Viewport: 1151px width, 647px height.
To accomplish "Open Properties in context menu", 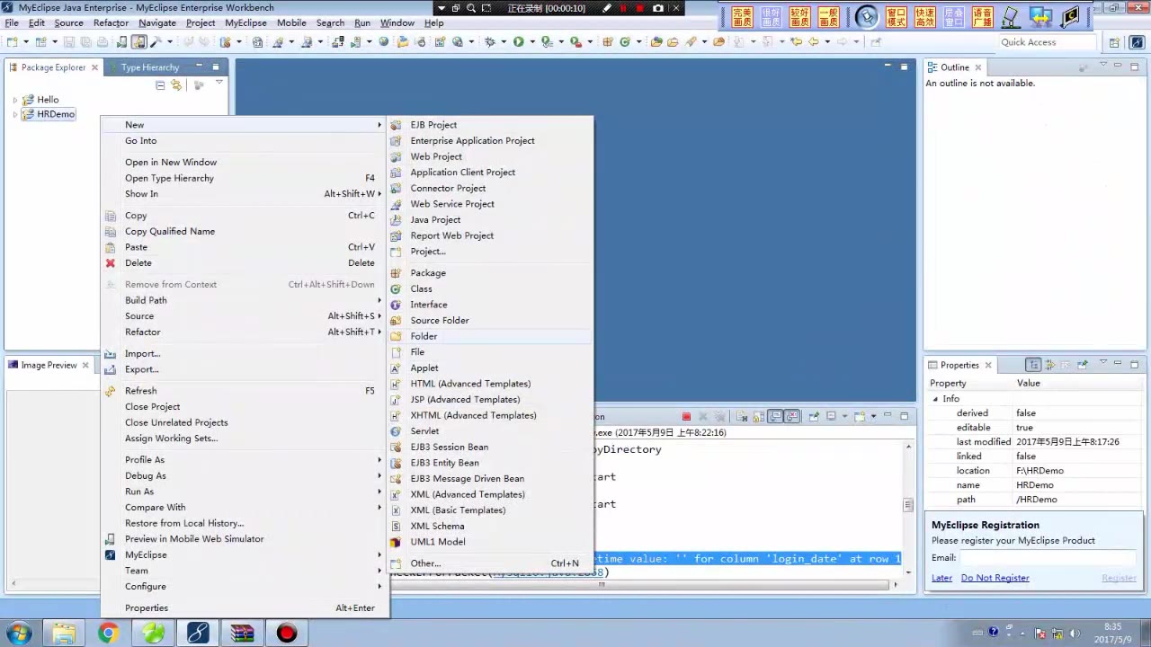I will pos(245,608).
